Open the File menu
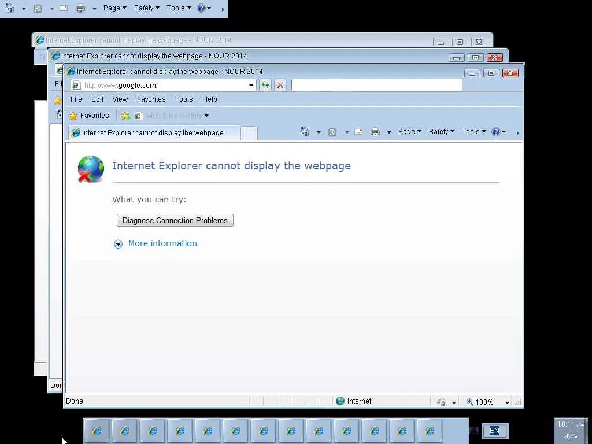The width and height of the screenshot is (592, 444). 76,99
